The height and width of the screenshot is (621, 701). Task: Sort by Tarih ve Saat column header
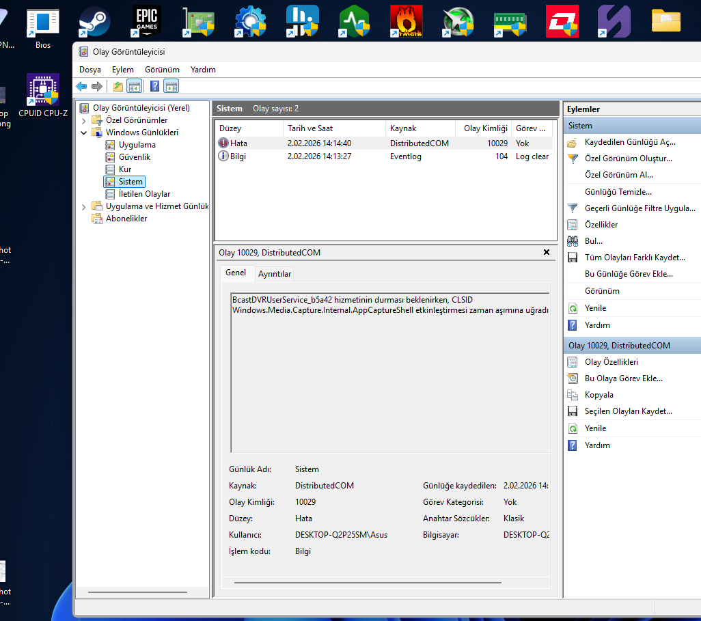coord(334,128)
